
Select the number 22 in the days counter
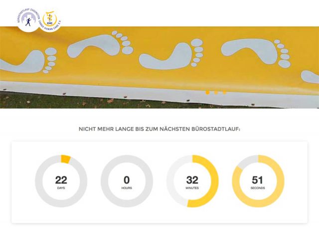(x=61, y=180)
